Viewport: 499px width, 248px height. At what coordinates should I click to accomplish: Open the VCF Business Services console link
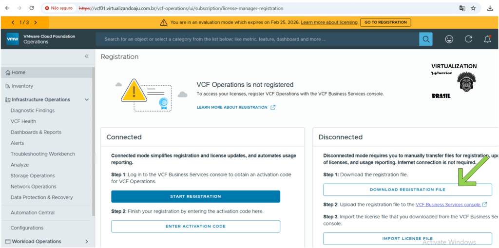pos(448,205)
